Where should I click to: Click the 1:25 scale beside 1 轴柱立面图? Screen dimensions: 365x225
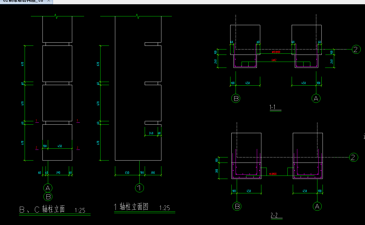tap(165, 208)
